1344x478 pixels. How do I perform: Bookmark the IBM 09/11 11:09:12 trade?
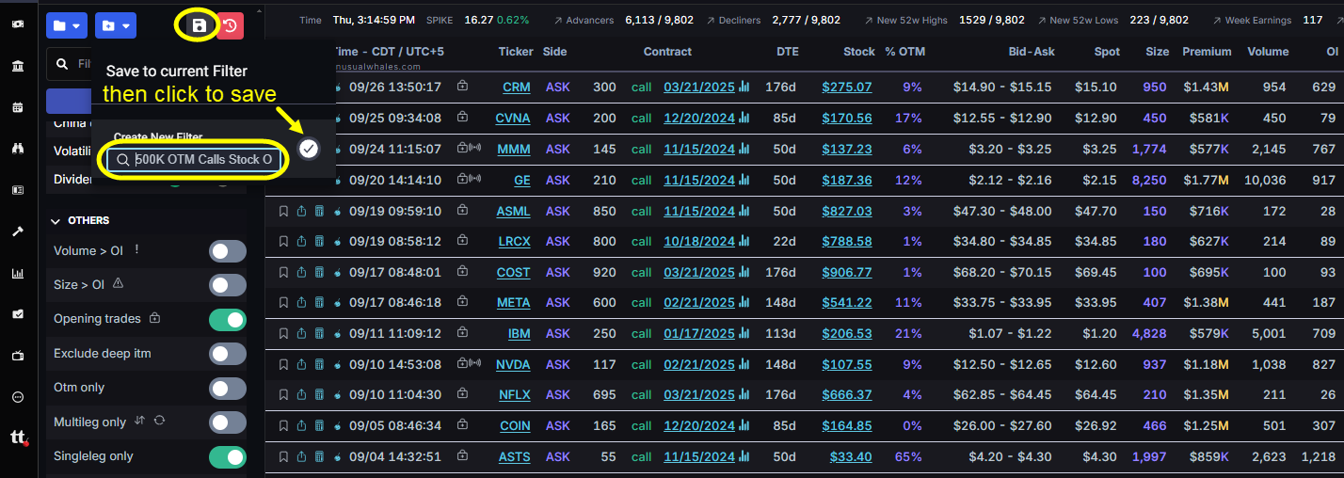tap(283, 334)
